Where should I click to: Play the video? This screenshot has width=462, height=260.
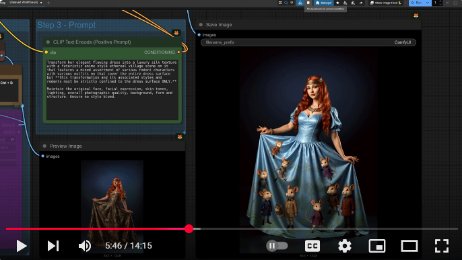coord(22,246)
